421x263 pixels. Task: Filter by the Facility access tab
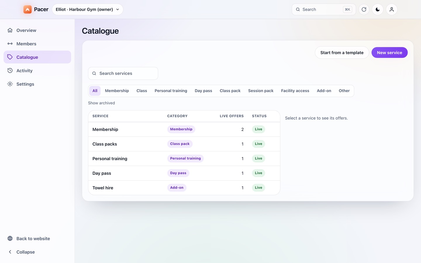(295, 91)
